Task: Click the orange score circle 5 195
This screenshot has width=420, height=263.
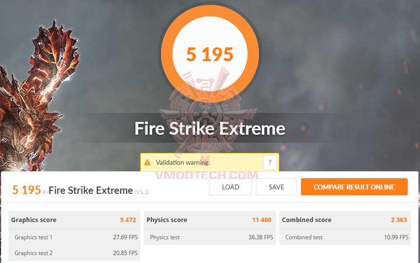Action: click(210, 54)
